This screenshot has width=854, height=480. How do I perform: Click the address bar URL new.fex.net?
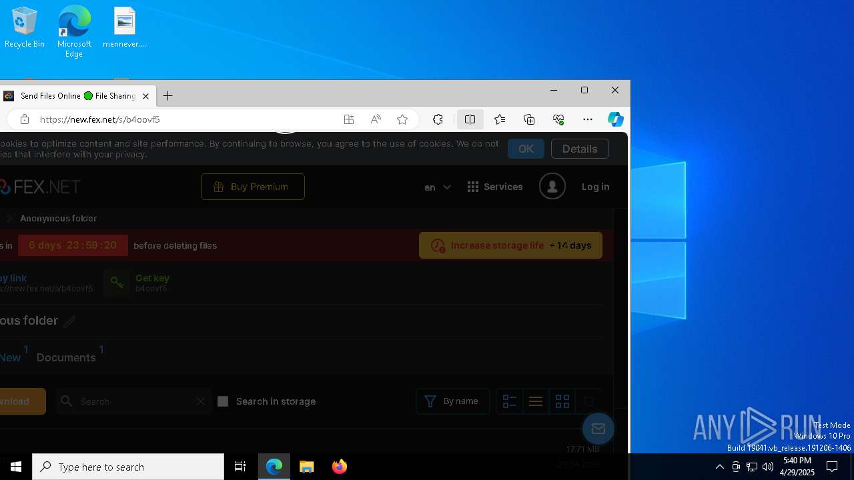pos(100,119)
